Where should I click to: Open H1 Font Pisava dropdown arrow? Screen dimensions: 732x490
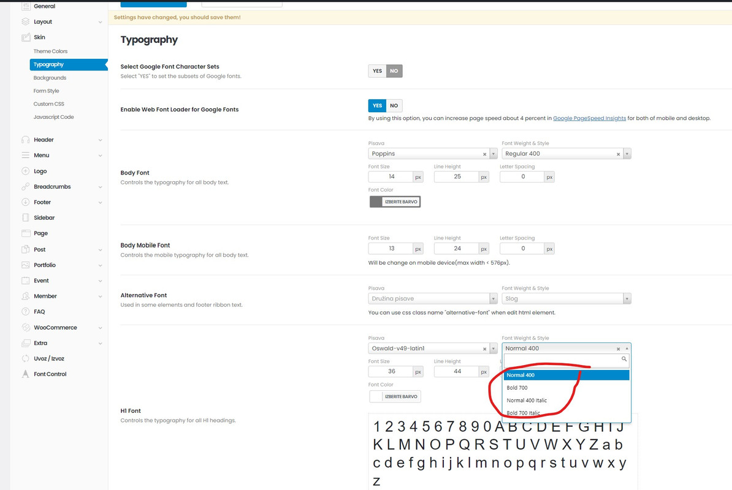(493, 349)
